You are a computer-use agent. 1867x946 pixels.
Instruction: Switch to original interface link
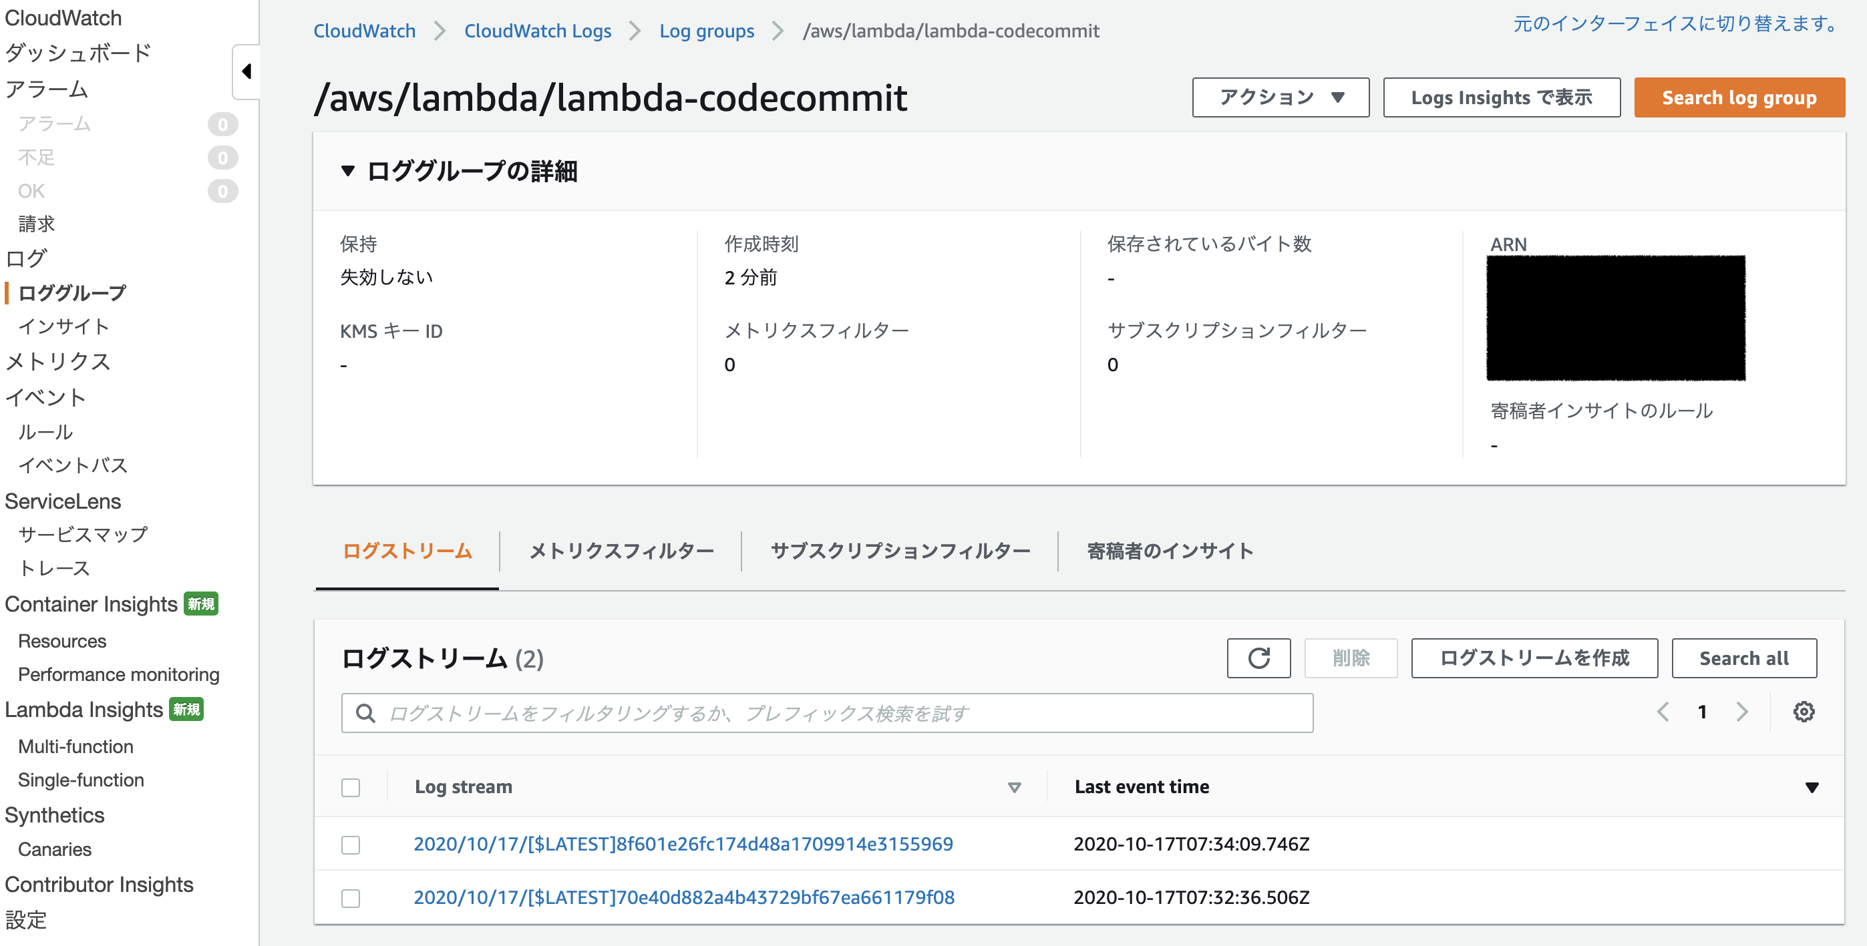[x=1677, y=24]
